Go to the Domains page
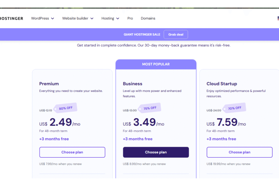Viewport: 279px width, 186px height. point(148,18)
